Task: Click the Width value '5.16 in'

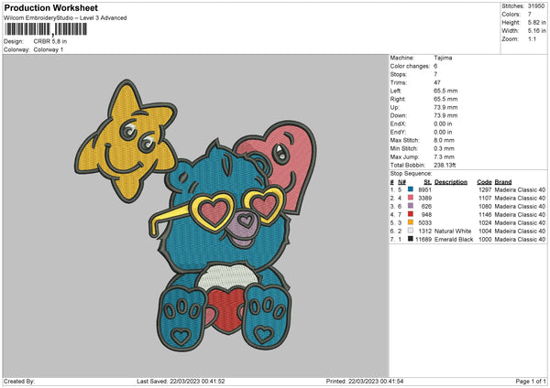Action: (x=536, y=31)
